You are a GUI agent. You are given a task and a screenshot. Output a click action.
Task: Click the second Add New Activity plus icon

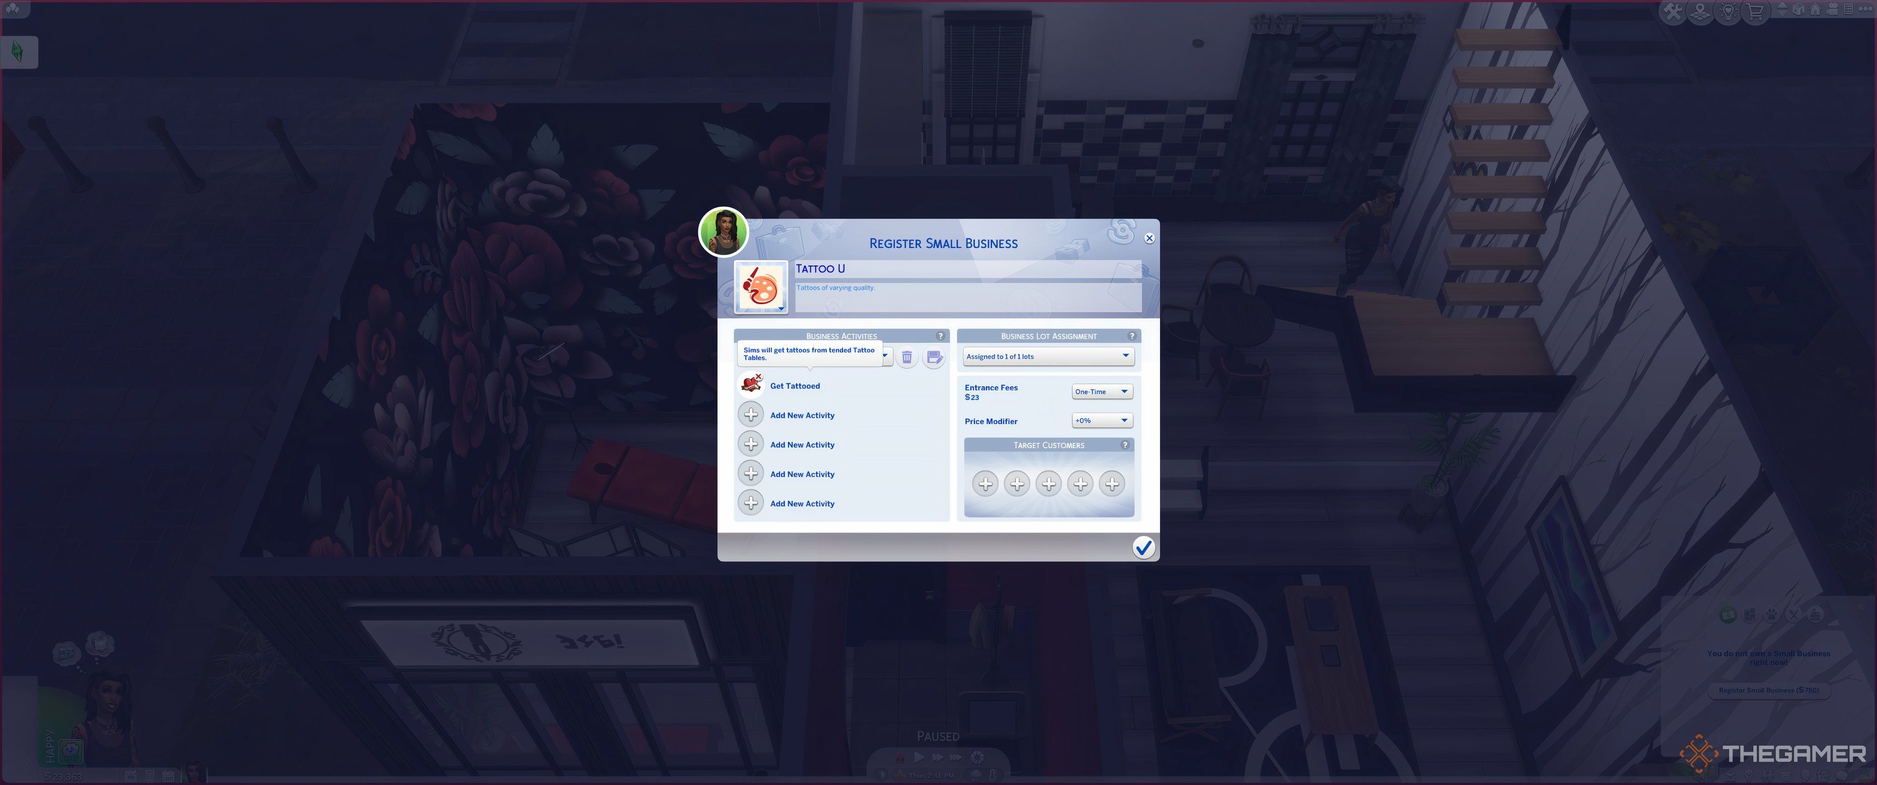(751, 444)
